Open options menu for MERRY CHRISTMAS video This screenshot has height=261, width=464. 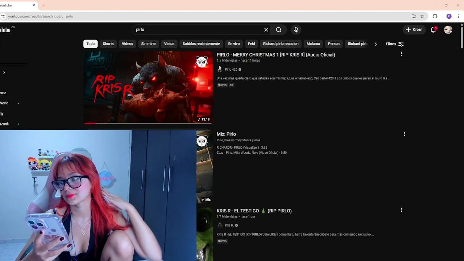point(401,54)
